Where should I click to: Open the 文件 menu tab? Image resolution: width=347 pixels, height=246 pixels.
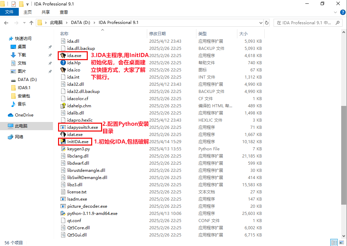click(9, 12)
